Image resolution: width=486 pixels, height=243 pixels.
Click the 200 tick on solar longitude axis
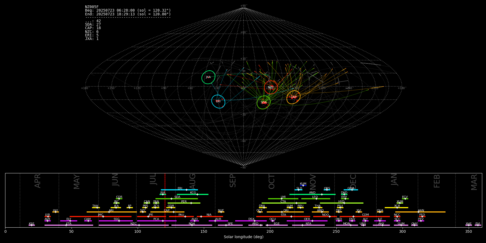[x=270, y=231]
